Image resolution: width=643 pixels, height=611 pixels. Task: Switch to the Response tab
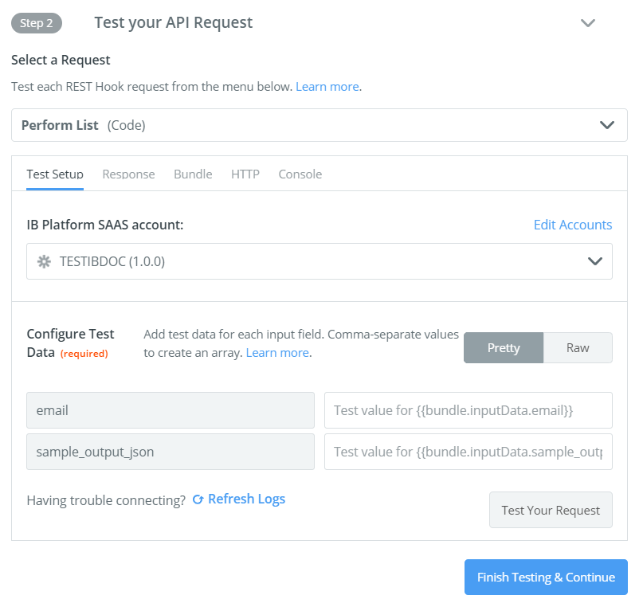128,174
